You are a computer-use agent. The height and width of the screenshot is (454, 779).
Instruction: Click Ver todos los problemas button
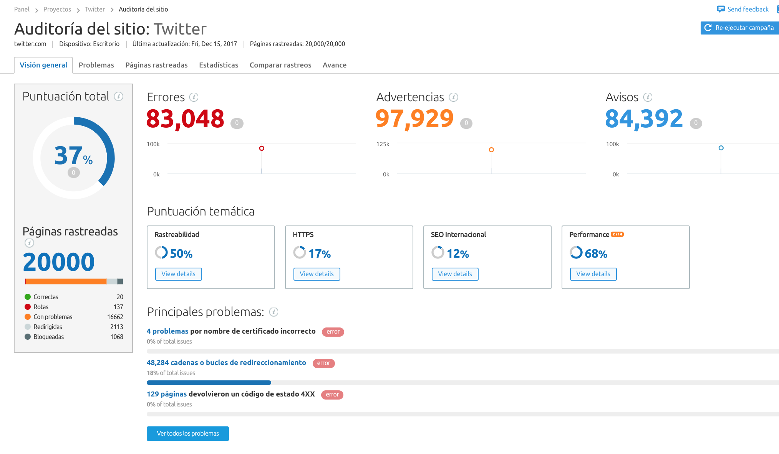(188, 434)
